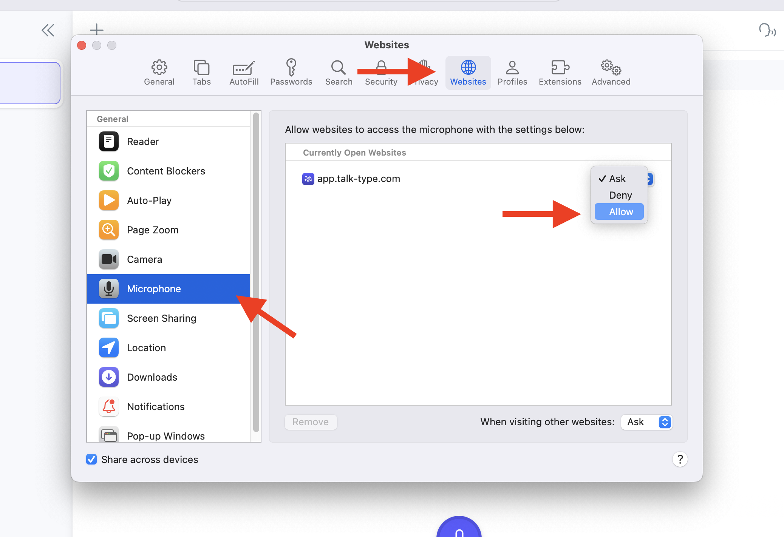Toggle the Share across devices checkbox
This screenshot has width=784, height=537.
pyautogui.click(x=91, y=459)
